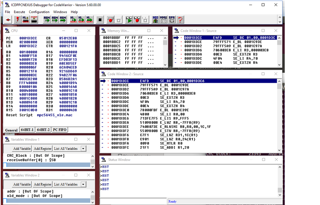Toggle breakpoint dot at 0001D3E0 in Code Window 2
320x205 pixels.
108,110
